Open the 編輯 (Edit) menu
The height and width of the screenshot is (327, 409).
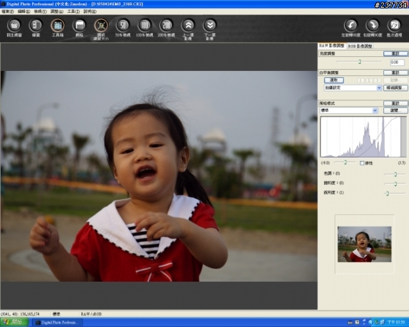point(24,11)
